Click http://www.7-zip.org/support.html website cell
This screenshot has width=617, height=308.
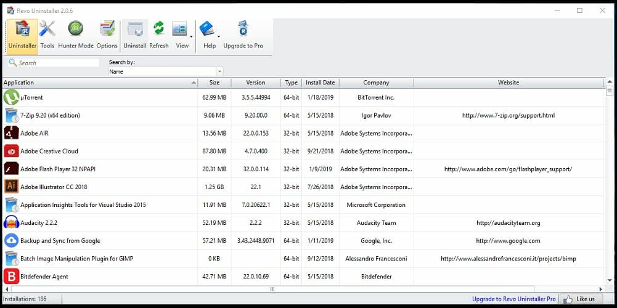tap(509, 115)
